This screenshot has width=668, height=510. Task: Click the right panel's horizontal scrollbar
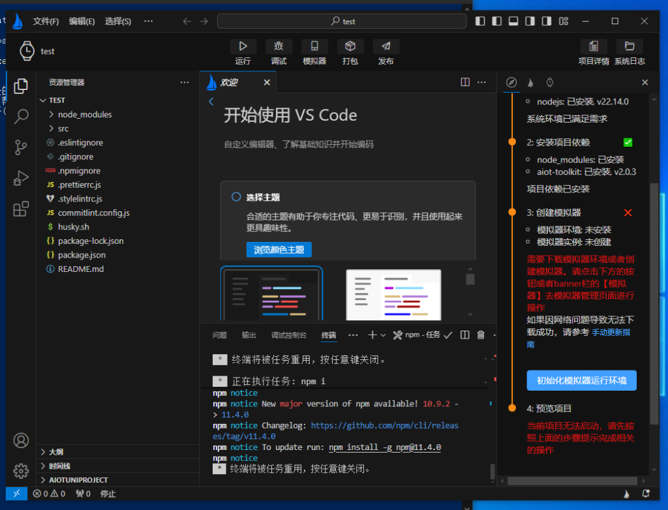(573, 481)
